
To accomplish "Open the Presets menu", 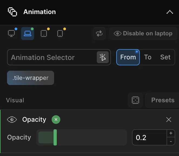I will click(163, 100).
